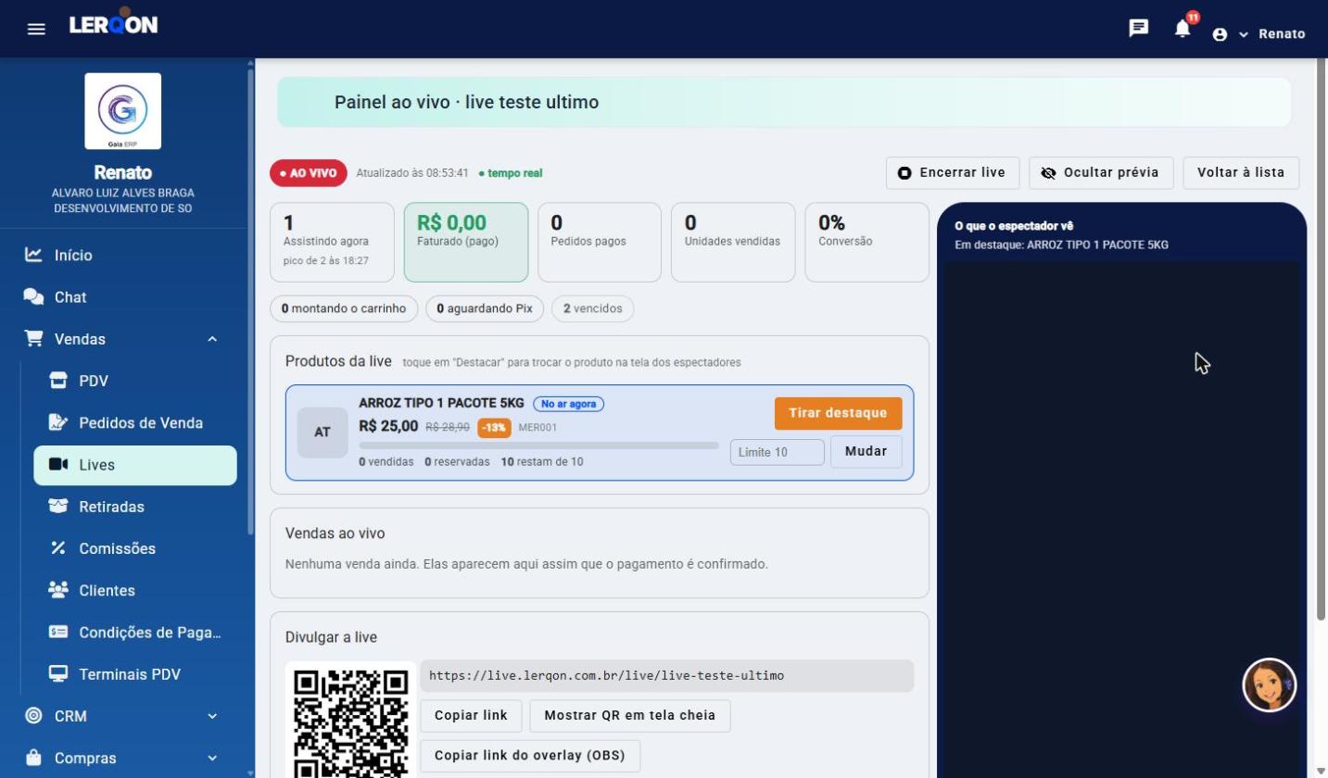Viewport: 1328px width, 778px height.
Task: Click the 1 Assistindo agora card
Action: coord(333,242)
